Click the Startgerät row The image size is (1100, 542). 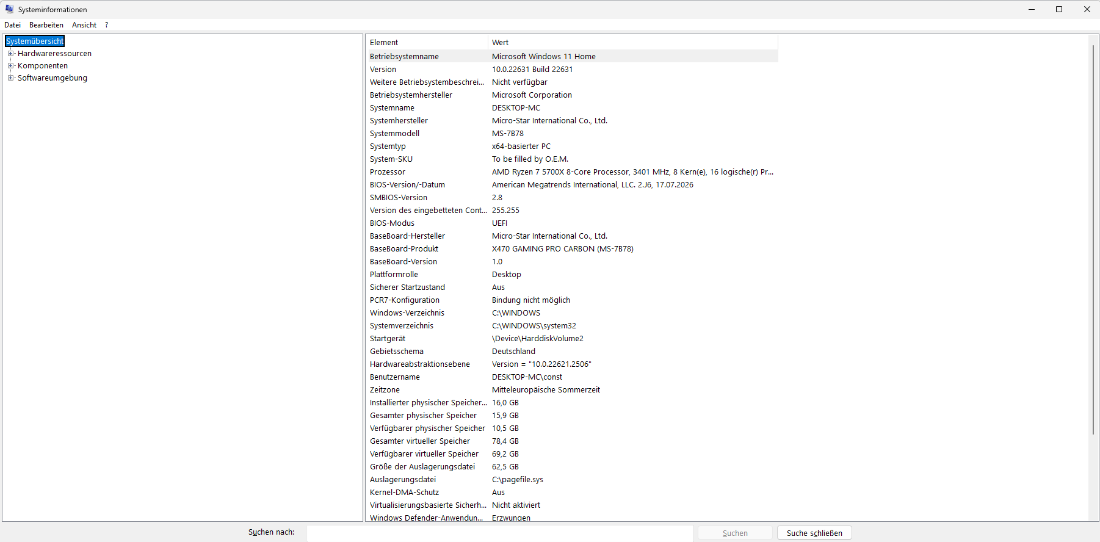pyautogui.click(x=572, y=339)
